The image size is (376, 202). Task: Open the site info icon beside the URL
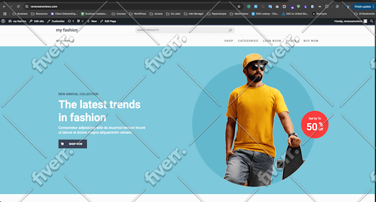[27, 7]
